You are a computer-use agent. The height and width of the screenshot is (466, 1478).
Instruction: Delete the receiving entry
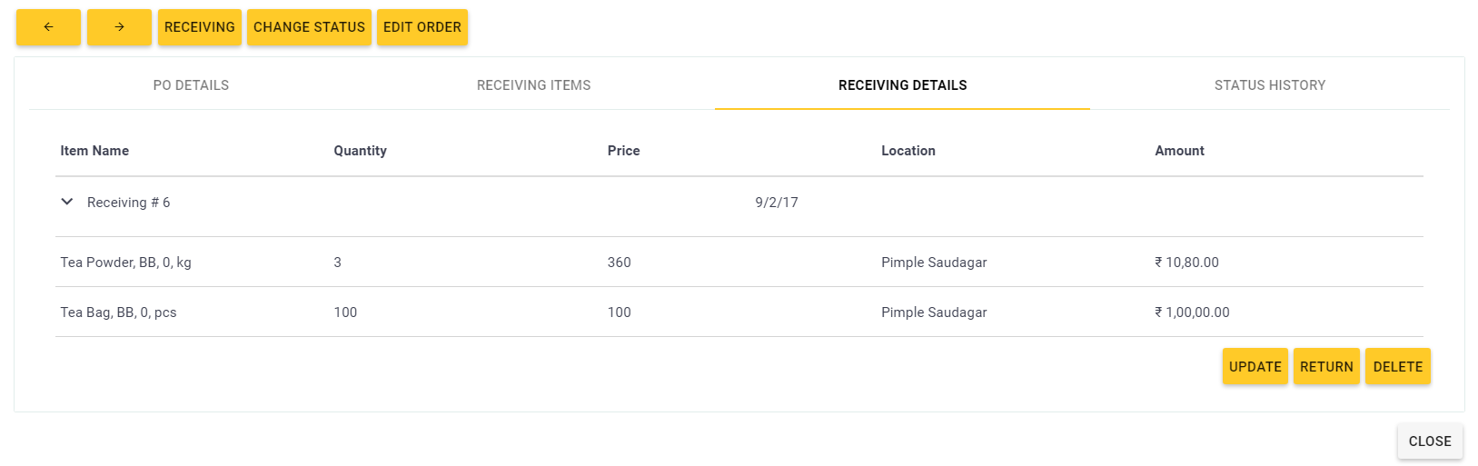(x=1397, y=367)
